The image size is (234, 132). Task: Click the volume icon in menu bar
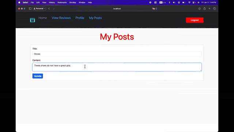pyautogui.click(x=174, y=3)
